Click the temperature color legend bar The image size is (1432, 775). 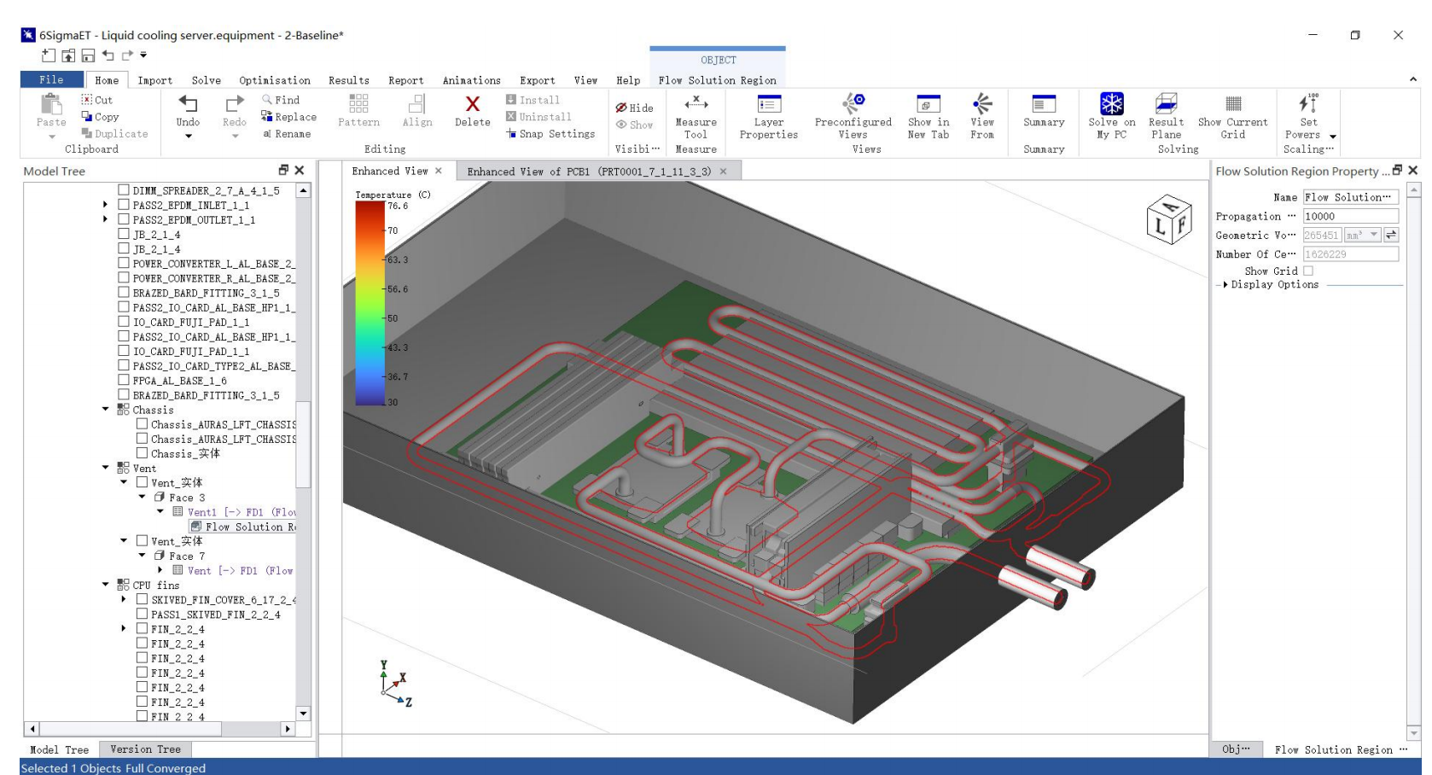[370, 302]
